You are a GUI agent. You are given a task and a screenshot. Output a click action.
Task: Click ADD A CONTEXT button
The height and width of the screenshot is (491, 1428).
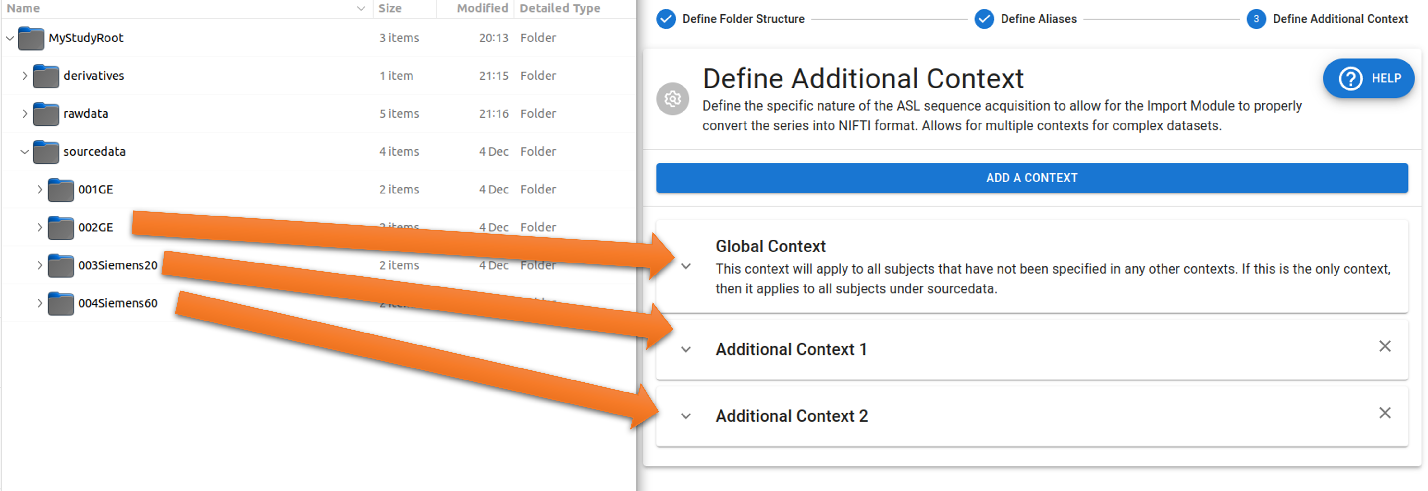1032,178
